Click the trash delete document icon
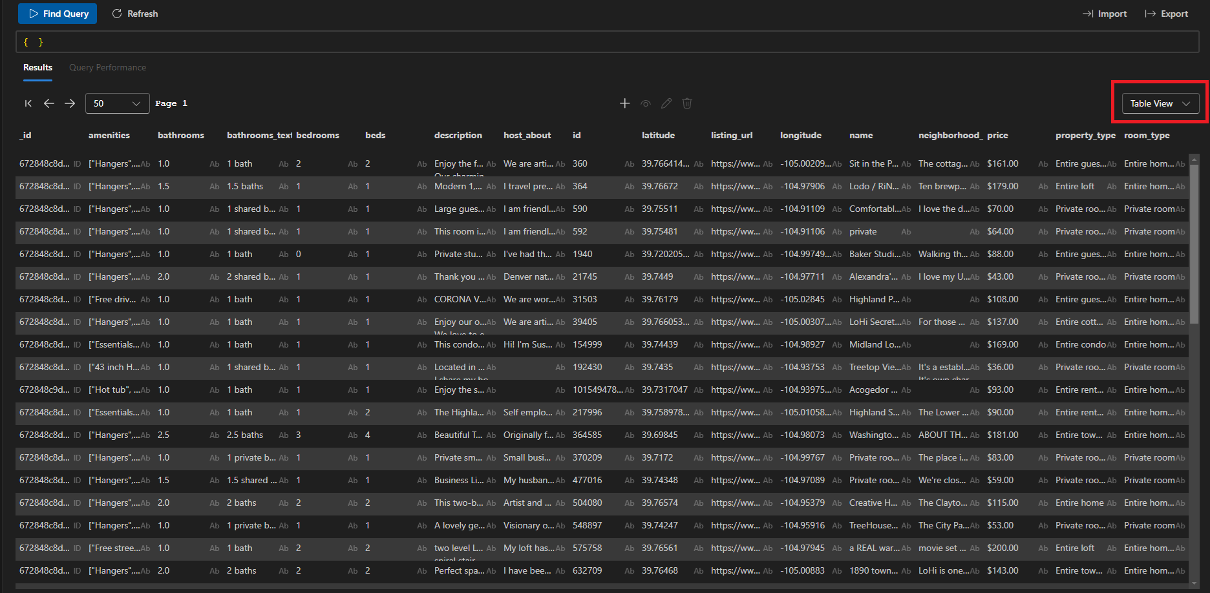This screenshot has width=1210, height=593. 687,103
